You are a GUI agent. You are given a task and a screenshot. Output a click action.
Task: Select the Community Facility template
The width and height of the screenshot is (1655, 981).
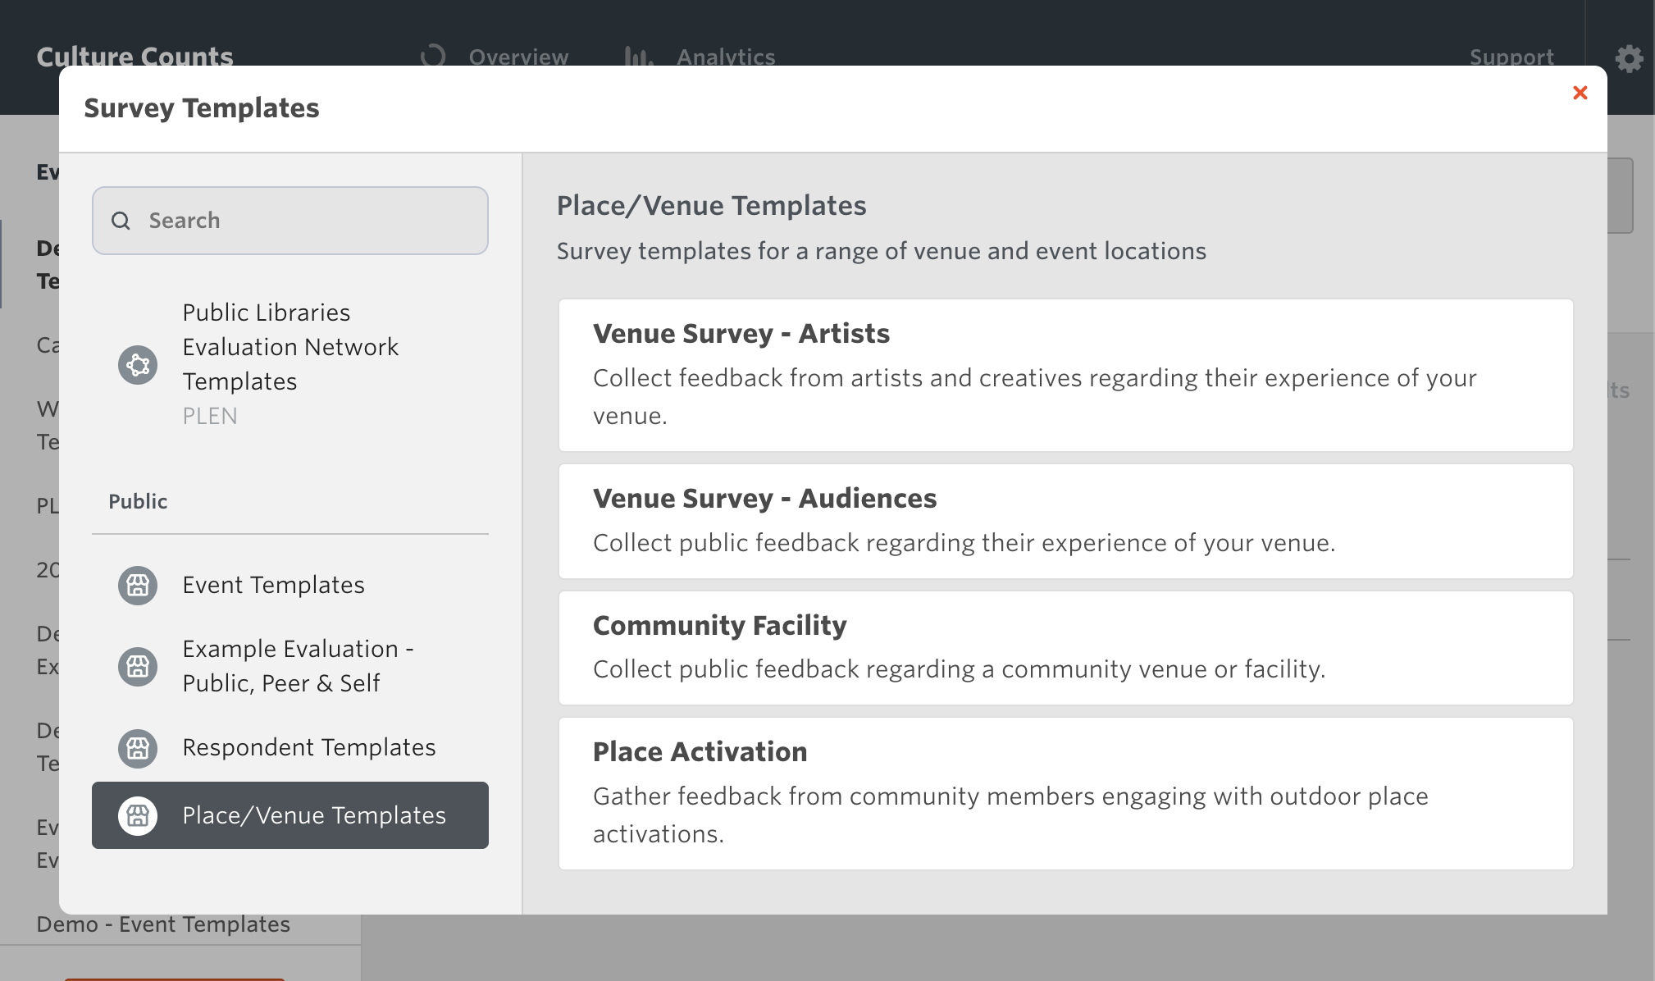[1065, 647]
